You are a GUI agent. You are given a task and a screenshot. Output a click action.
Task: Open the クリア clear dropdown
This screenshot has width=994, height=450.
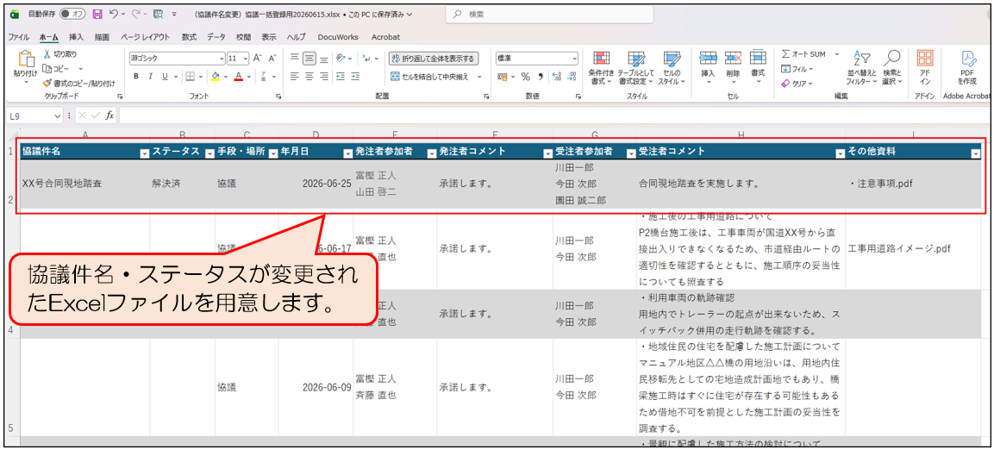[x=797, y=83]
